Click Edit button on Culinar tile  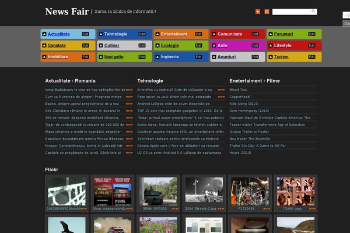(x=142, y=45)
